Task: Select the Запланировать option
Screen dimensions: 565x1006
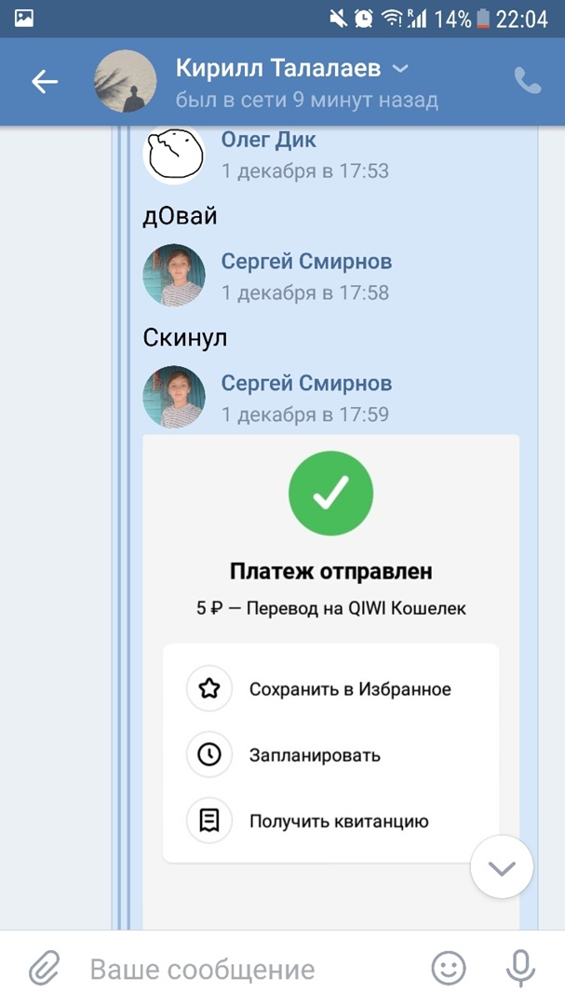Action: click(315, 754)
